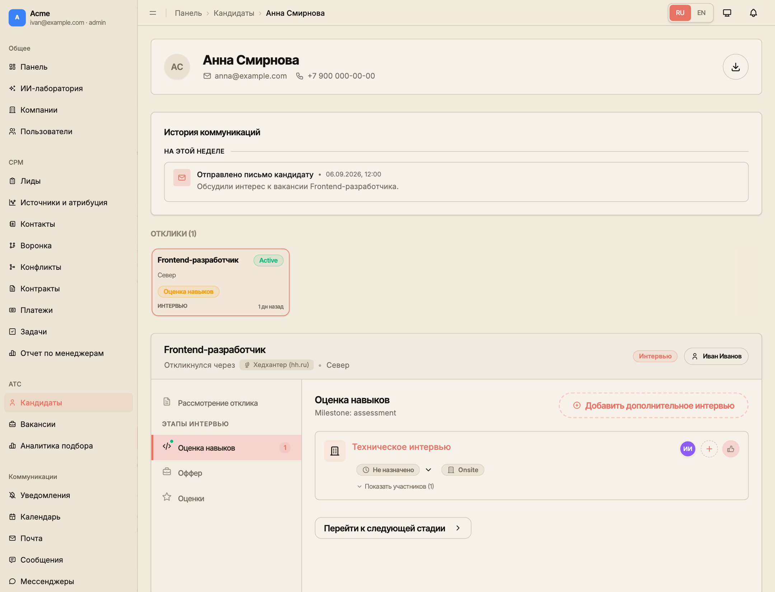
Task: Click the plus icon to add interviewer
Action: click(709, 449)
